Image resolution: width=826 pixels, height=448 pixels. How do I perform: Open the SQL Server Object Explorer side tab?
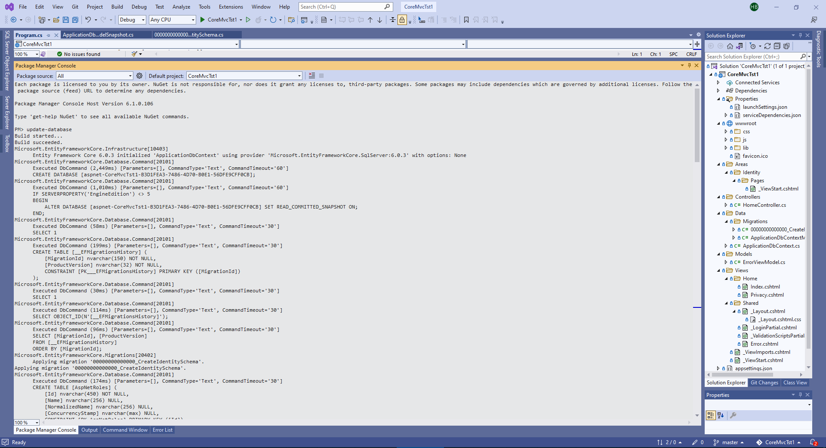[x=7, y=61]
